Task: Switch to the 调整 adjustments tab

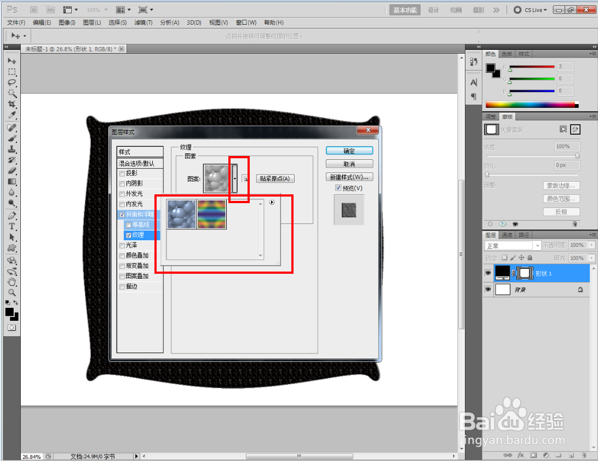Action: point(491,117)
